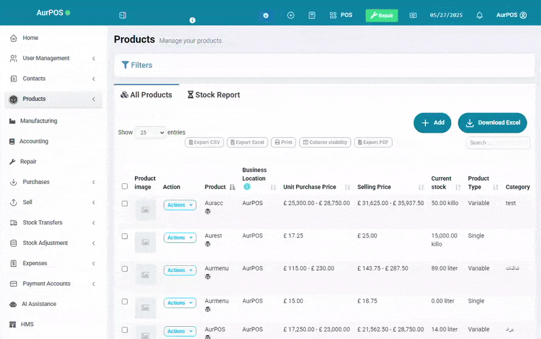541x339 pixels.
Task: Click the Add product button
Action: 432,123
